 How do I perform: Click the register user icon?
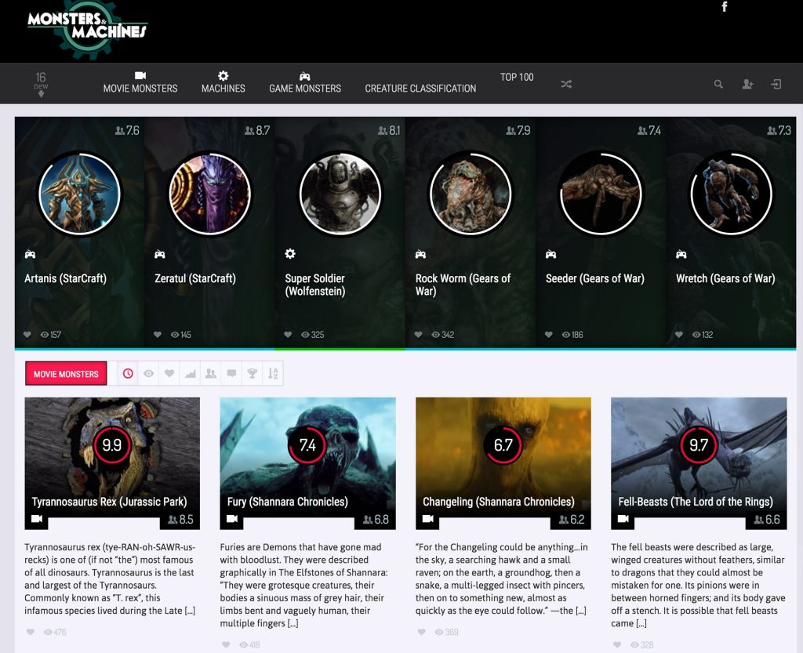(x=747, y=85)
